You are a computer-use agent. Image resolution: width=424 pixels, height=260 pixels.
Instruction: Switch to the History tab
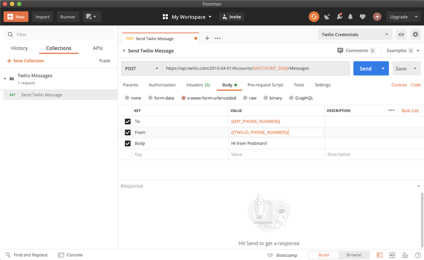tap(20, 48)
